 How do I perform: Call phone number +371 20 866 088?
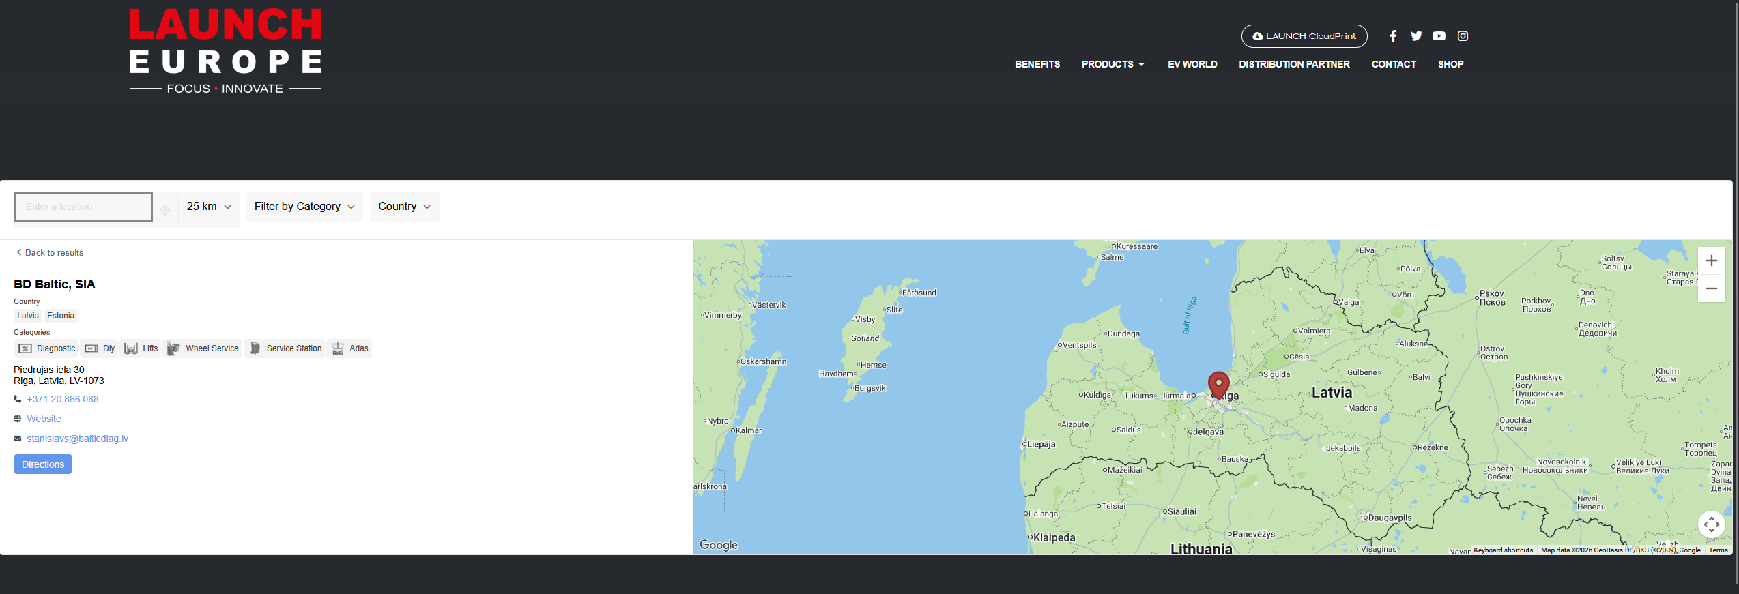pos(63,399)
